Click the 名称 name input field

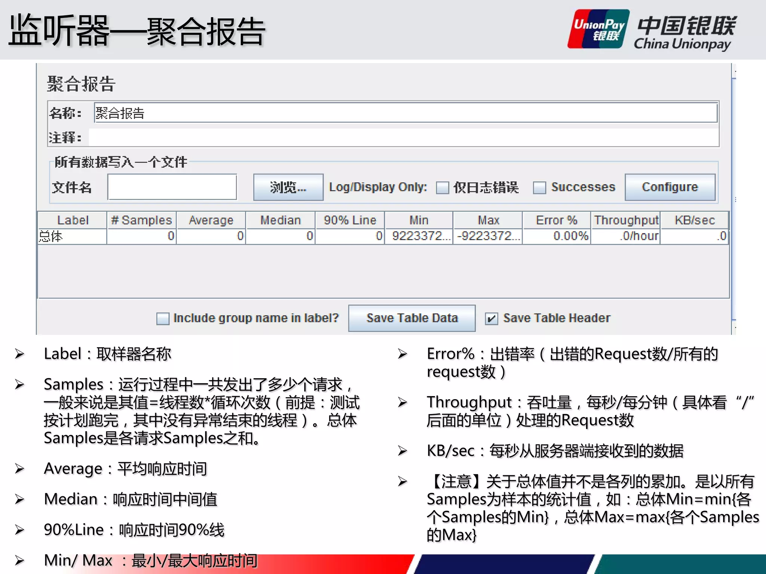pos(406,113)
